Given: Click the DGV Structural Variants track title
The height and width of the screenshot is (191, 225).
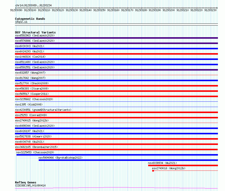Looking at the screenshot, I should tap(35, 32).
